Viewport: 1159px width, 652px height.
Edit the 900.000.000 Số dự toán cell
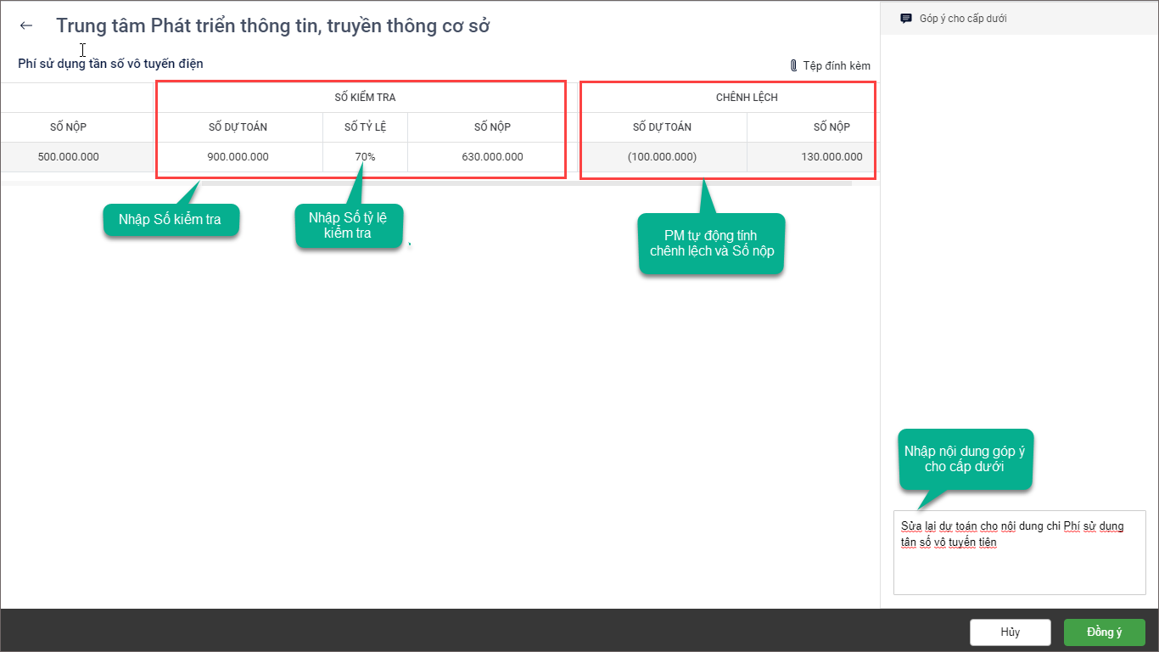(238, 157)
